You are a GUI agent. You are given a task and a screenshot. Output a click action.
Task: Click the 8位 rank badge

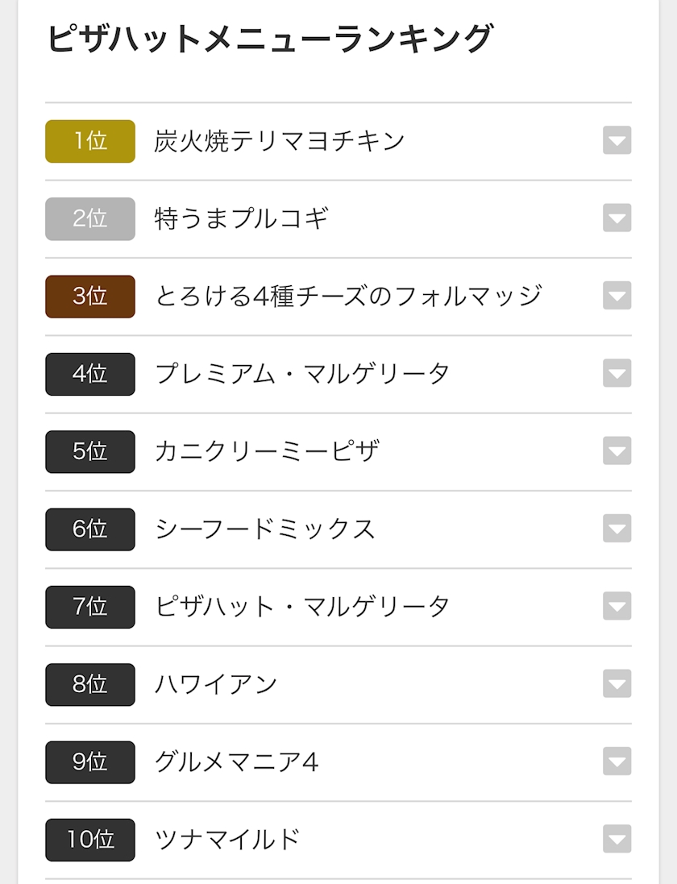(x=90, y=684)
